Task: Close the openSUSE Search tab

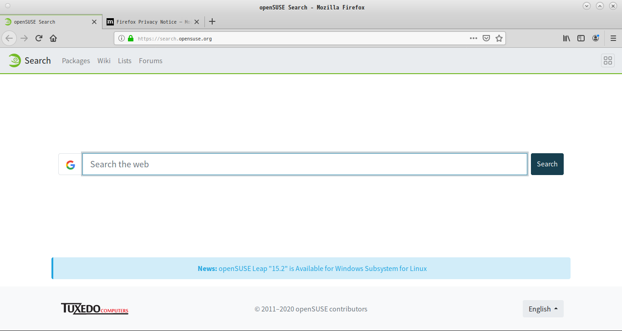Action: coord(94,22)
